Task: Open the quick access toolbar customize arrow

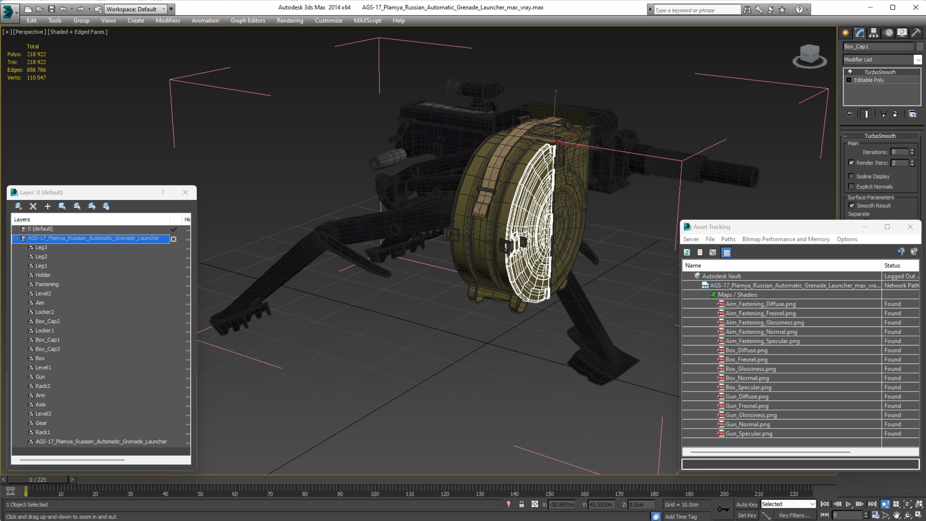Action: (171, 9)
